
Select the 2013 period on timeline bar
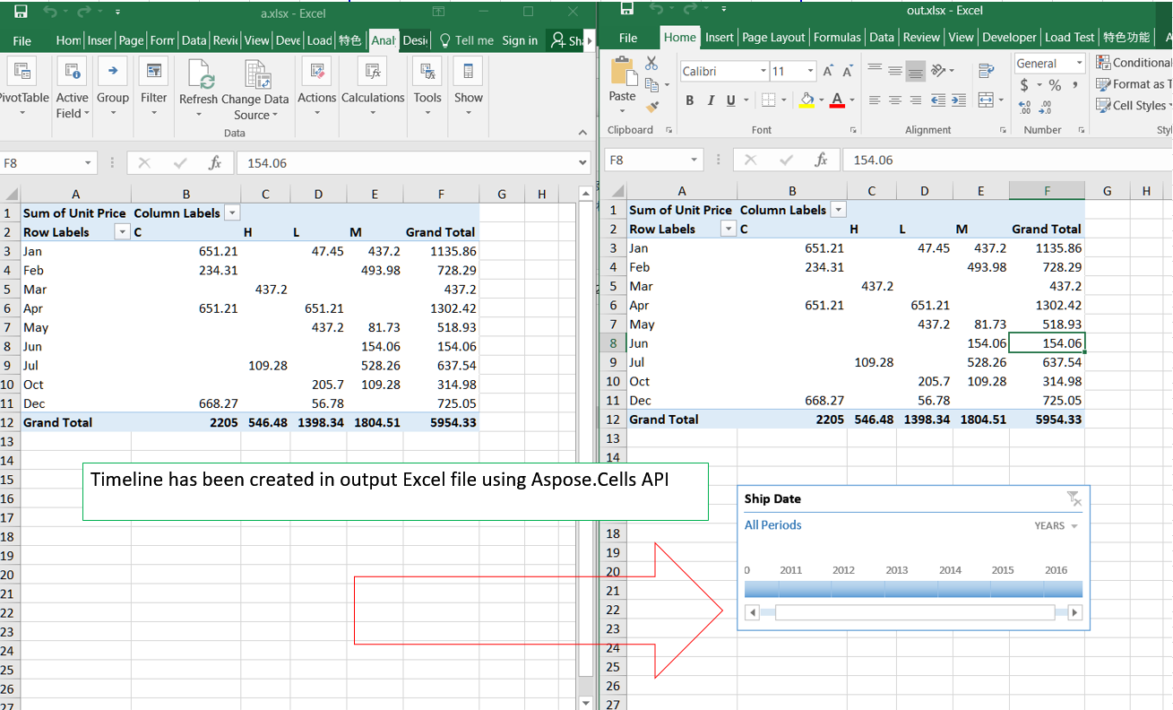click(911, 589)
